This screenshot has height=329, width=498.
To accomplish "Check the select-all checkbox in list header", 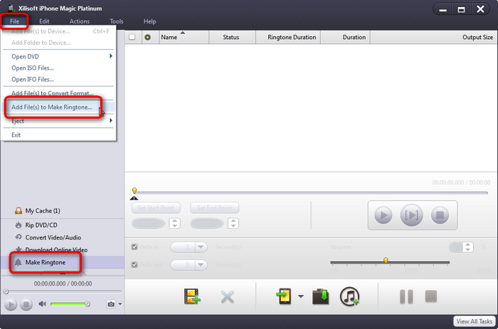I will (x=132, y=38).
